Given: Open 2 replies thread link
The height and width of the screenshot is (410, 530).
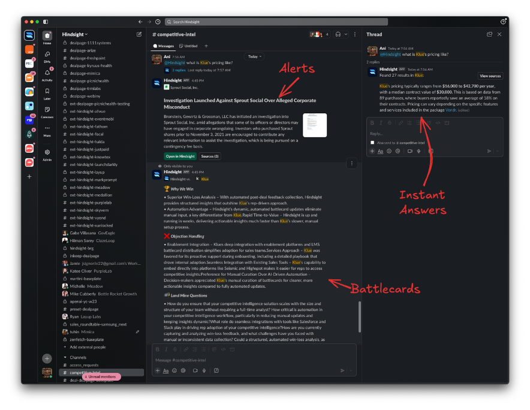Looking at the screenshot, I should pyautogui.click(x=179, y=70).
